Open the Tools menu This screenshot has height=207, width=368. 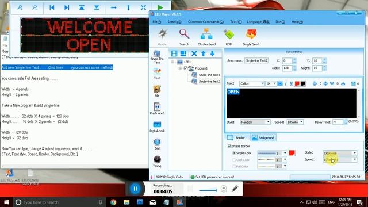(x=236, y=22)
